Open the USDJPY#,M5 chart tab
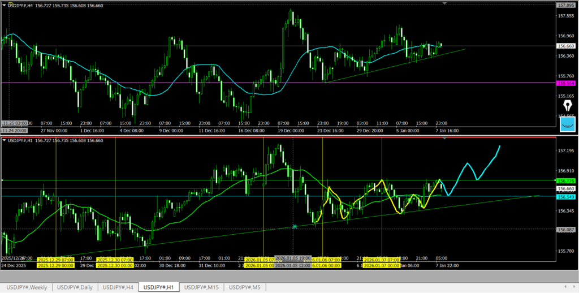The height and width of the screenshot is (293, 579). click(x=247, y=287)
